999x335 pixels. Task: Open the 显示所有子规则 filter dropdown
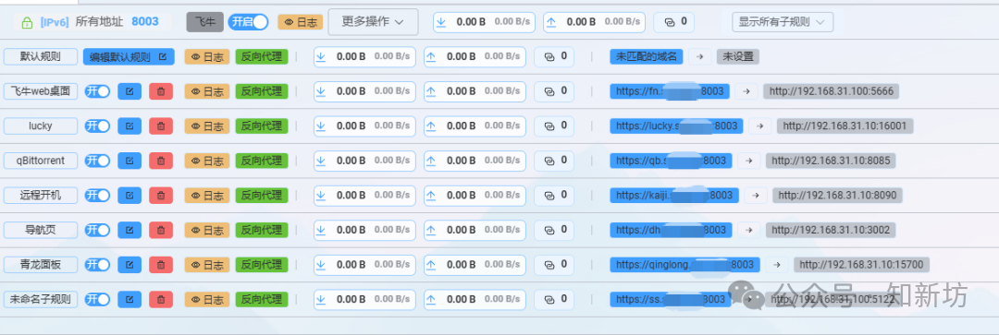click(783, 21)
